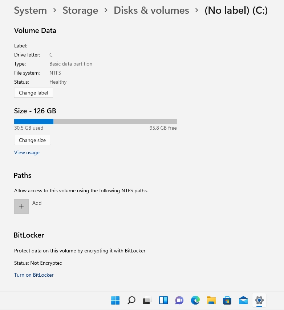This screenshot has height=310, width=284.
Task: Select the (No label) (C:) breadcrumb item
Action: point(236,10)
